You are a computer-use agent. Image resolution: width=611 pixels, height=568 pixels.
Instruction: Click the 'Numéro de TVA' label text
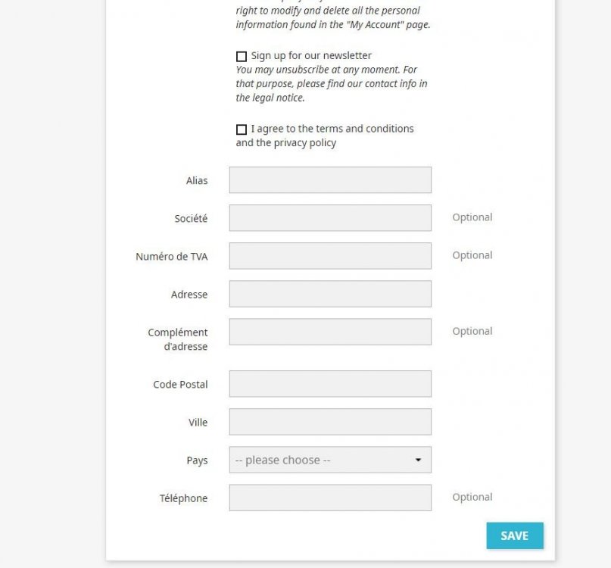coord(172,257)
